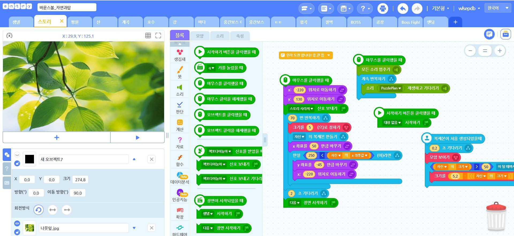Open the help question-mark dropdown
Viewport: 514px width, 236px height.
[x=365, y=9]
